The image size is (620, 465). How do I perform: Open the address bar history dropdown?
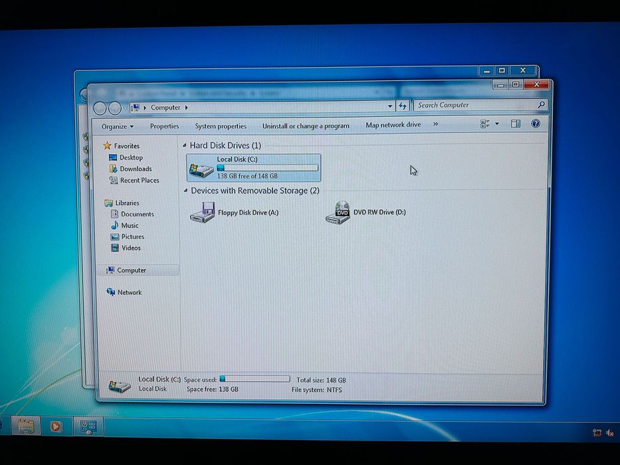[x=390, y=106]
